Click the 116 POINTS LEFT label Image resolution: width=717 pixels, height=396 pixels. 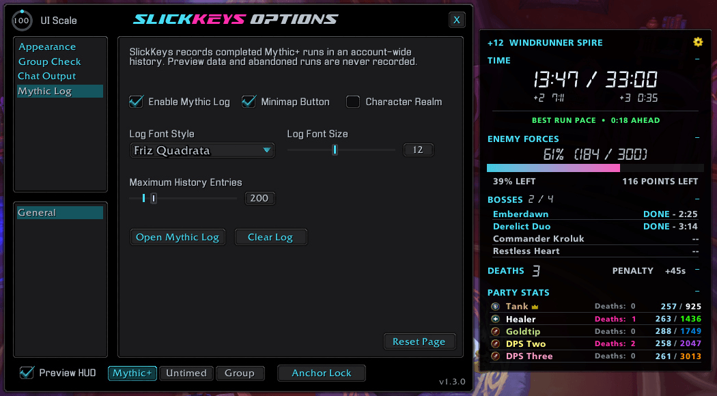point(660,182)
